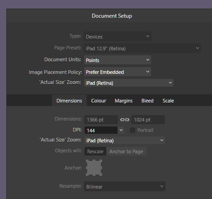Choose Anchor to Page option

[126, 151]
